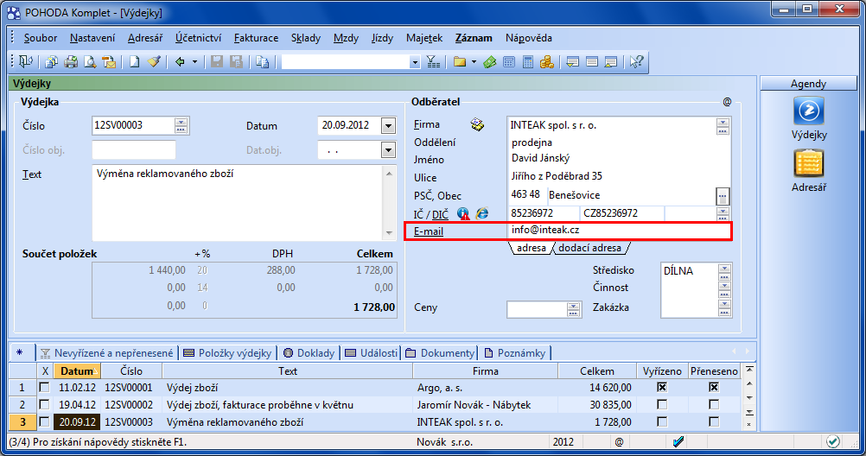Expand dropdown arrow next to folder icon
The width and height of the screenshot is (866, 456).
tap(474, 62)
